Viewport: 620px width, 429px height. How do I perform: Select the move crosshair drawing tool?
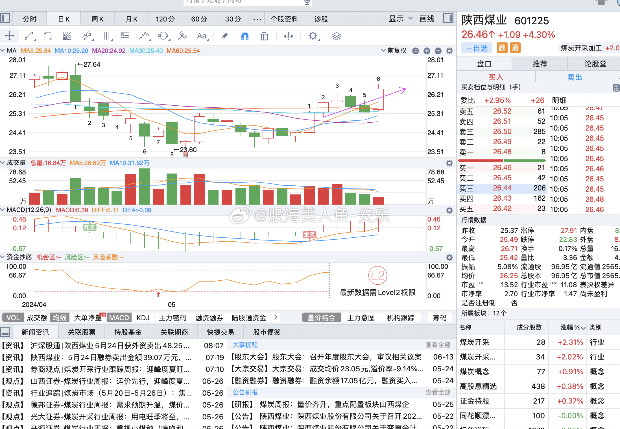[x=10, y=36]
